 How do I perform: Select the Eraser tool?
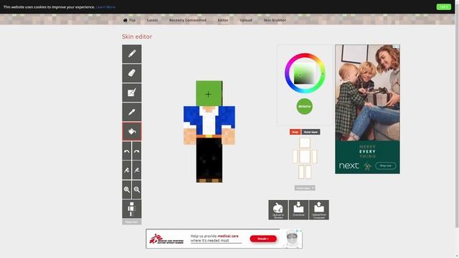(x=132, y=73)
